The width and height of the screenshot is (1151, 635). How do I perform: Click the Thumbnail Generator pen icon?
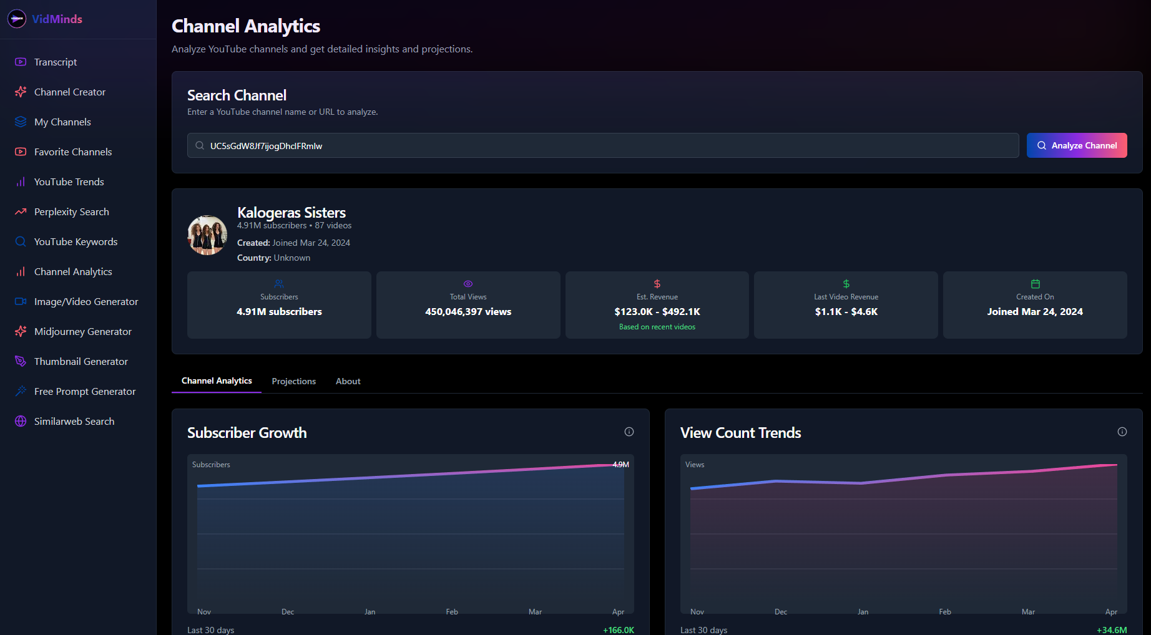21,361
